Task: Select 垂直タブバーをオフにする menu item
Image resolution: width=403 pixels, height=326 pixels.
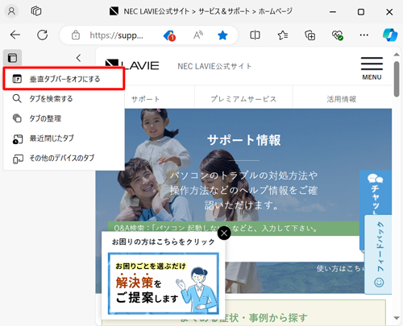Action: (64, 79)
